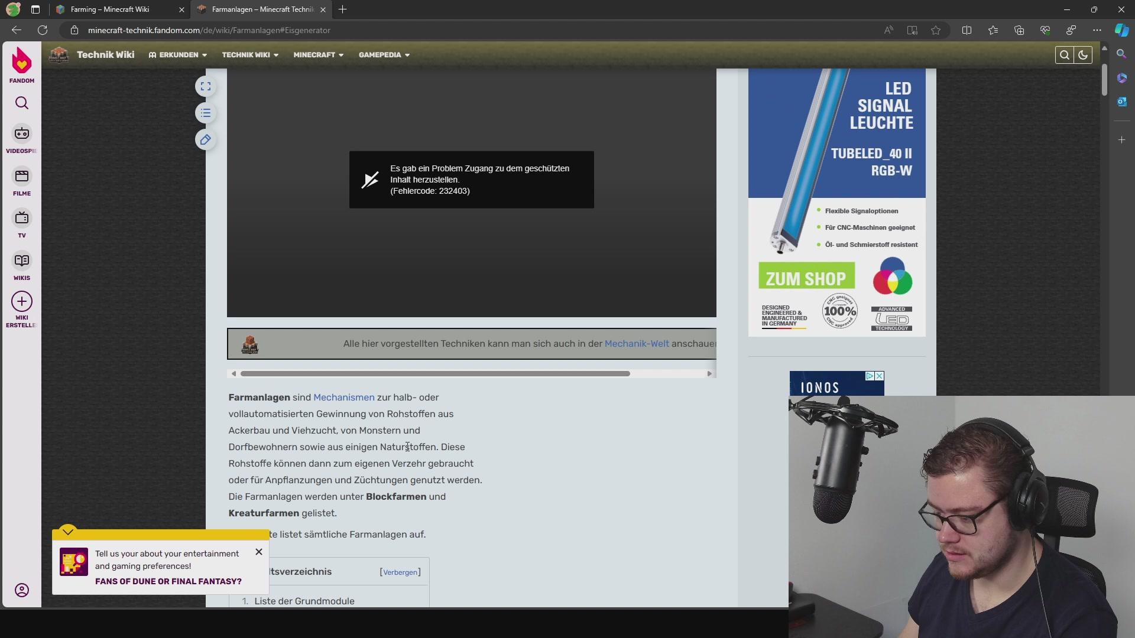Follow the Mechanismen link

pyautogui.click(x=343, y=398)
